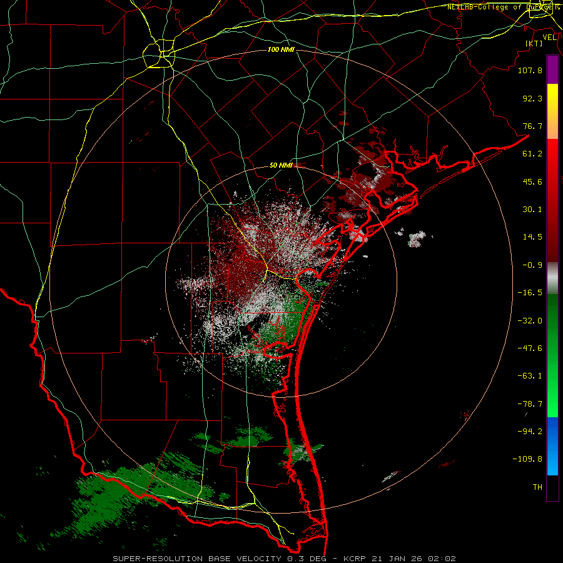The image size is (563, 563).
Task: Pick the gray near-zero color bar segment
Action: (552, 278)
